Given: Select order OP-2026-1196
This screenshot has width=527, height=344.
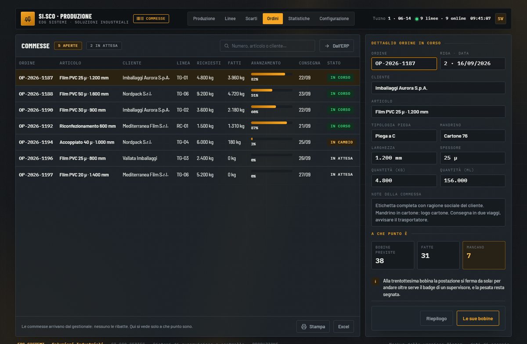Looking at the screenshot, I should (x=188, y=158).
